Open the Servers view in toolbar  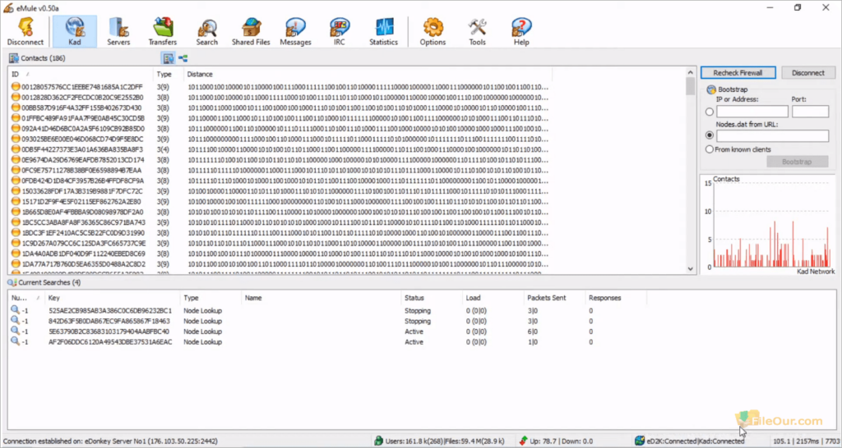click(118, 31)
